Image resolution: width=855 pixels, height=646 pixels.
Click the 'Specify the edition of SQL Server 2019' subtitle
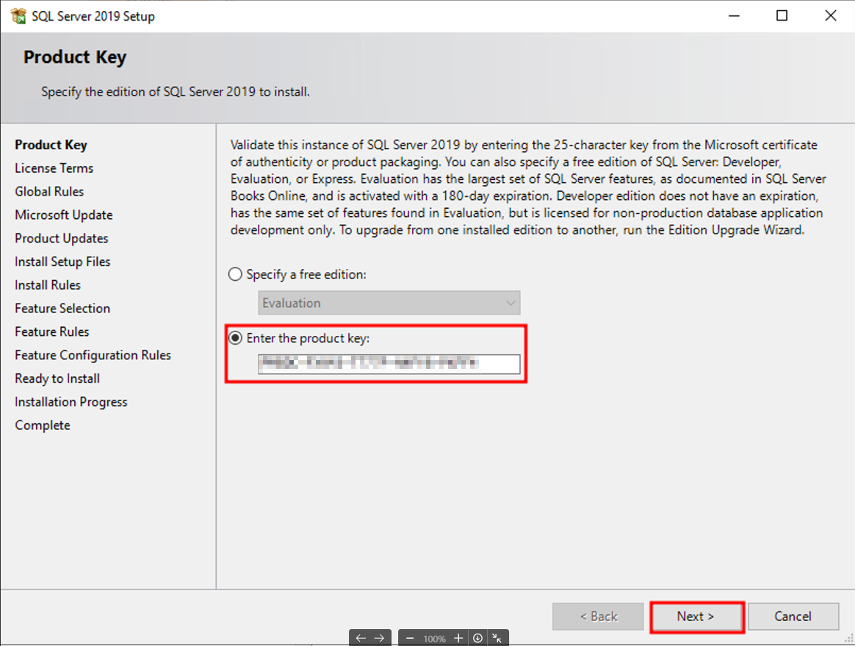[176, 92]
